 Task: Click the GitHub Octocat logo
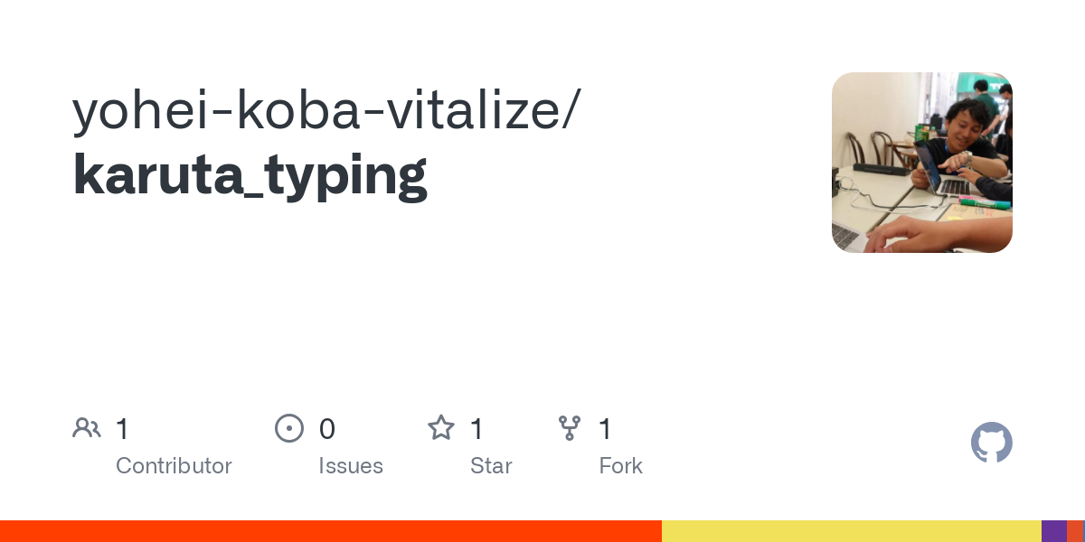click(992, 443)
